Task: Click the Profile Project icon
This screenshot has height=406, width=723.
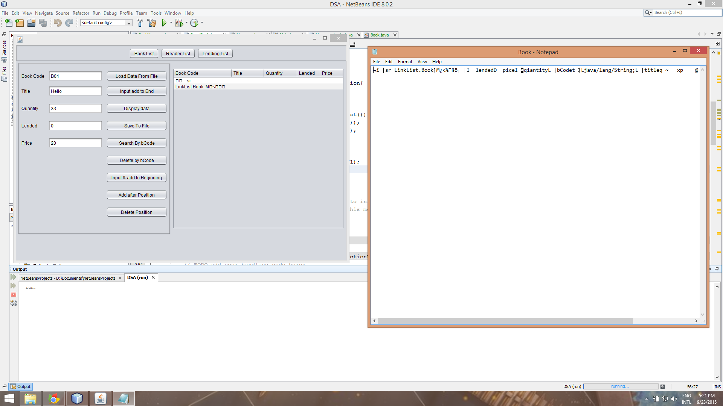Action: pos(194,23)
